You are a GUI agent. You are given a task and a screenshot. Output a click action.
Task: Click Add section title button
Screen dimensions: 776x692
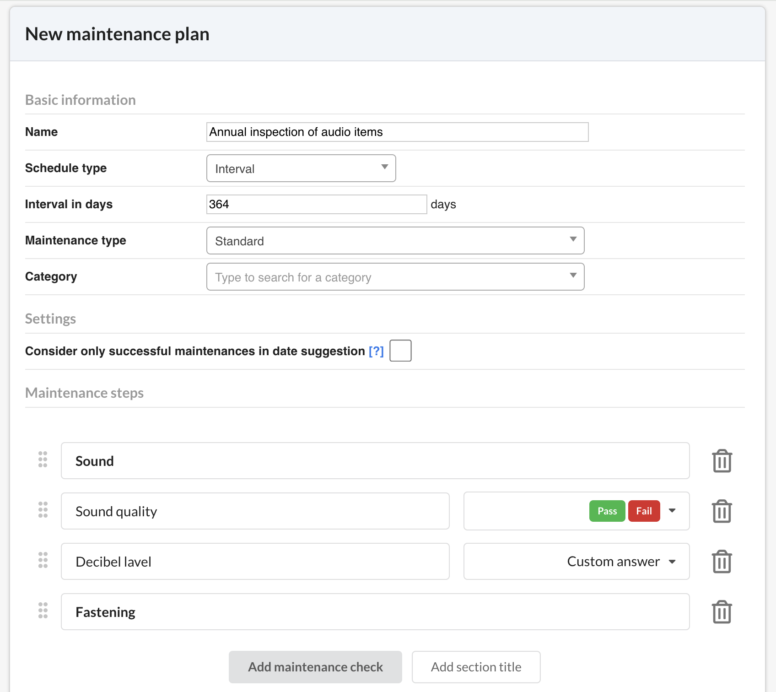(x=476, y=667)
